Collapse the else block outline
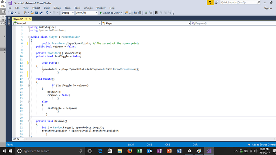 click(x=29, y=102)
